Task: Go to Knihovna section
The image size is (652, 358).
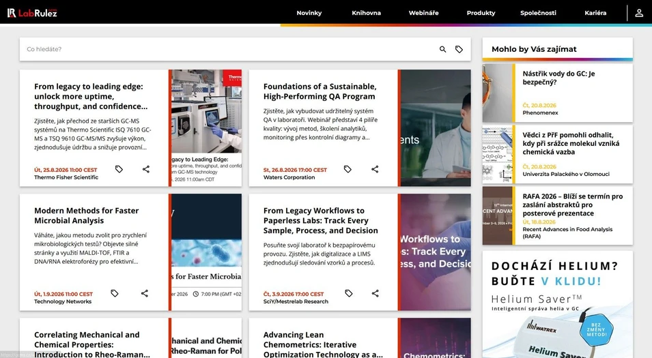Action: click(367, 13)
